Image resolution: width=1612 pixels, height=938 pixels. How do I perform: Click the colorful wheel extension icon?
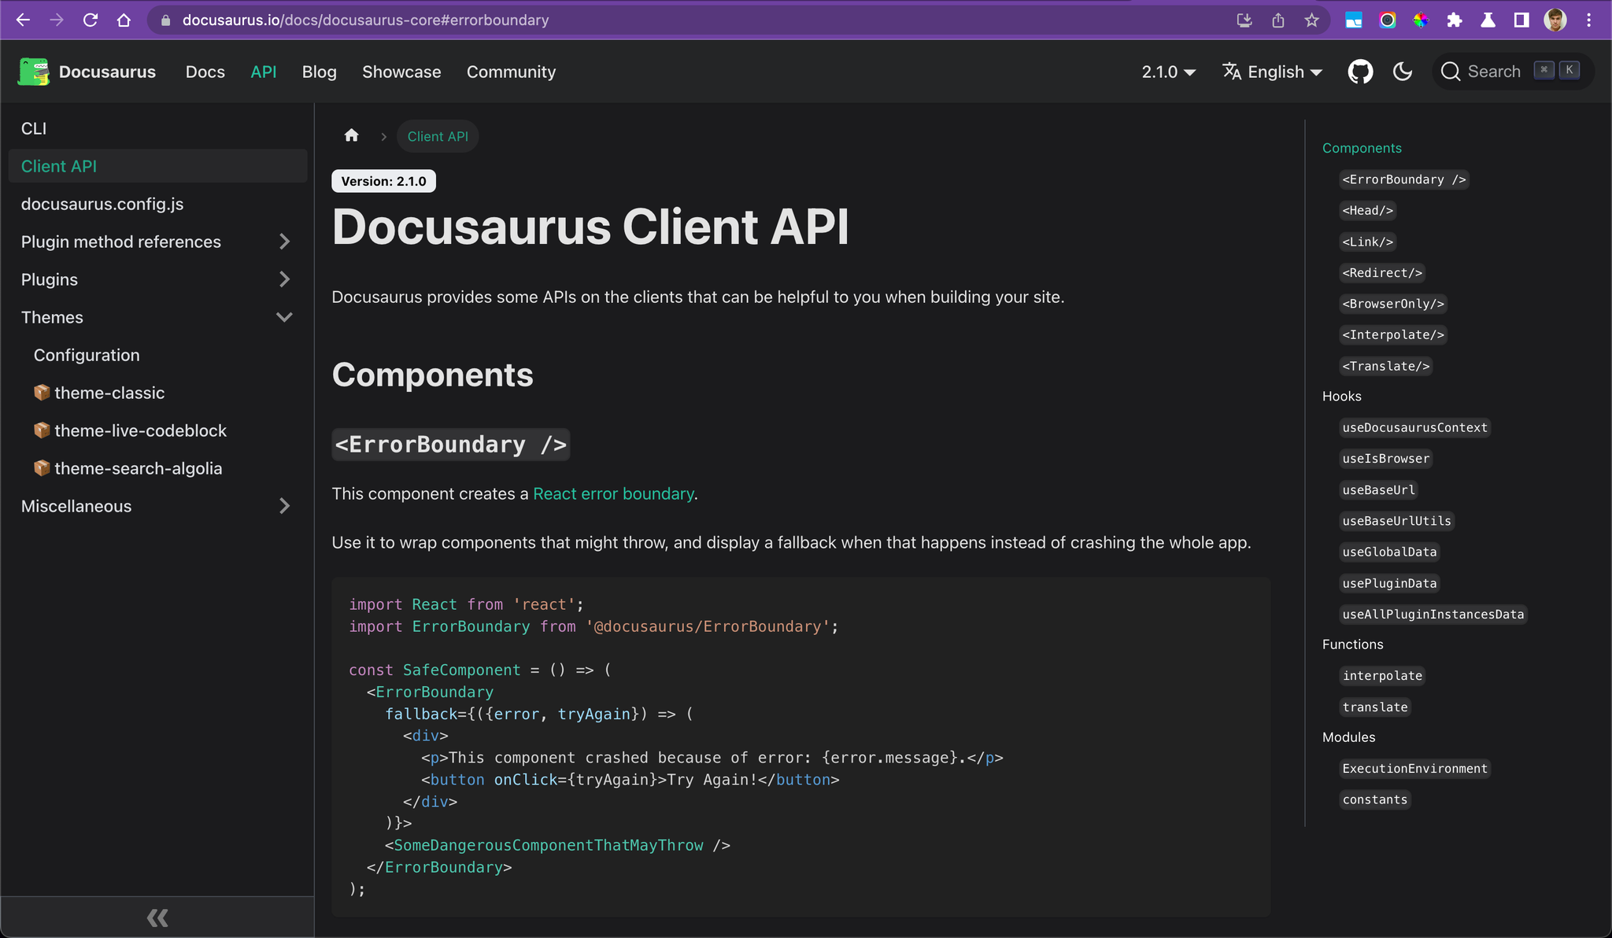pyautogui.click(x=1421, y=20)
